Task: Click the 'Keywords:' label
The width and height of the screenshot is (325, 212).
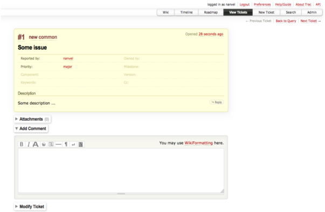Action: point(29,83)
